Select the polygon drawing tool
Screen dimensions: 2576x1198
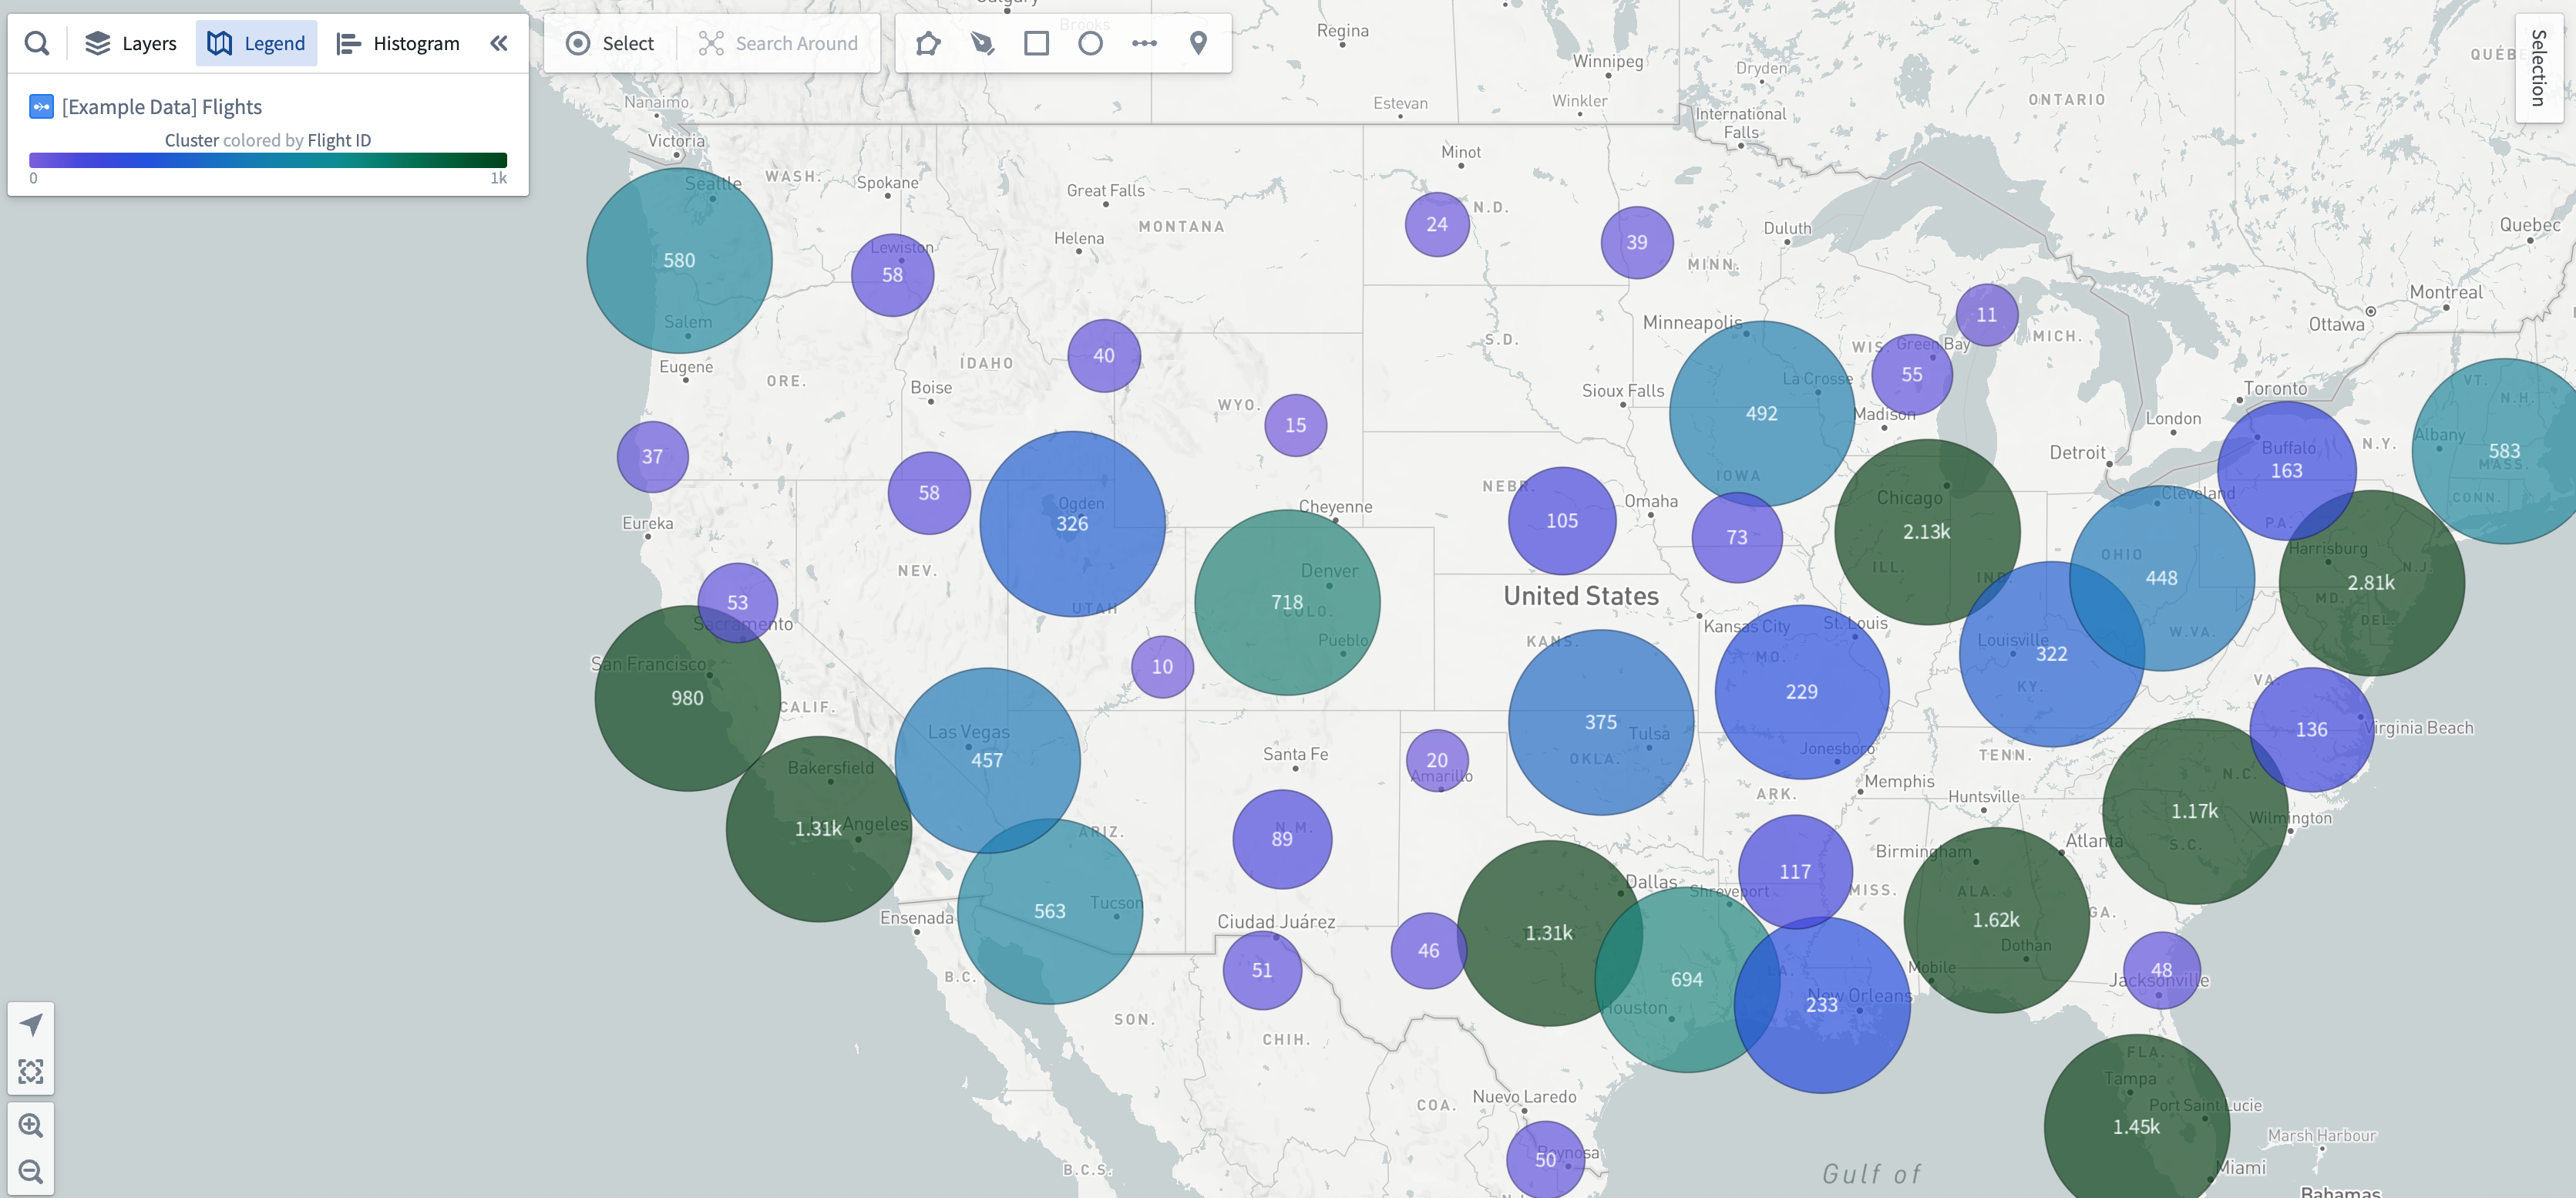[927, 43]
